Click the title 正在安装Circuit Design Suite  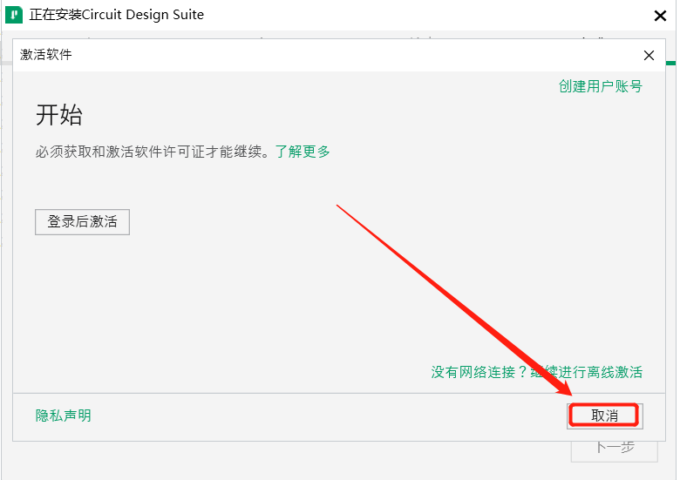pyautogui.click(x=116, y=15)
